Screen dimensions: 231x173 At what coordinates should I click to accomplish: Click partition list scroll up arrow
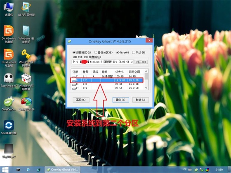tap(146, 71)
